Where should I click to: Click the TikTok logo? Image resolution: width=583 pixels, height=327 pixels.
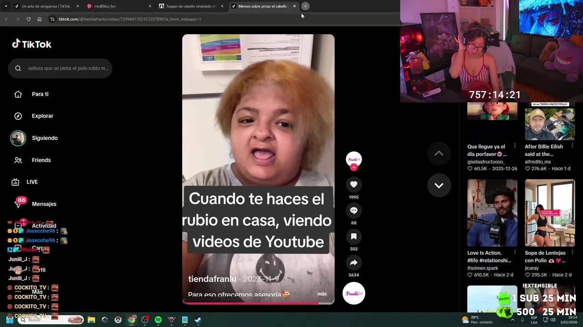pos(31,44)
